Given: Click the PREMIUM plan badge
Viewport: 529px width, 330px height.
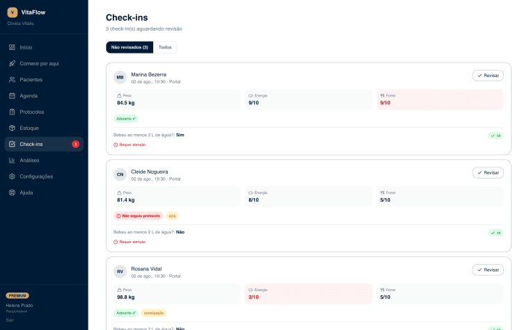Looking at the screenshot, I should [x=17, y=296].
